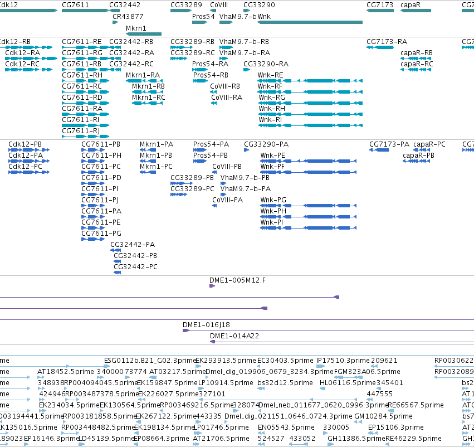The width and height of the screenshot is (474, 447).
Task: Open BAC end DME1-005M12.F
Action: pos(237,280)
